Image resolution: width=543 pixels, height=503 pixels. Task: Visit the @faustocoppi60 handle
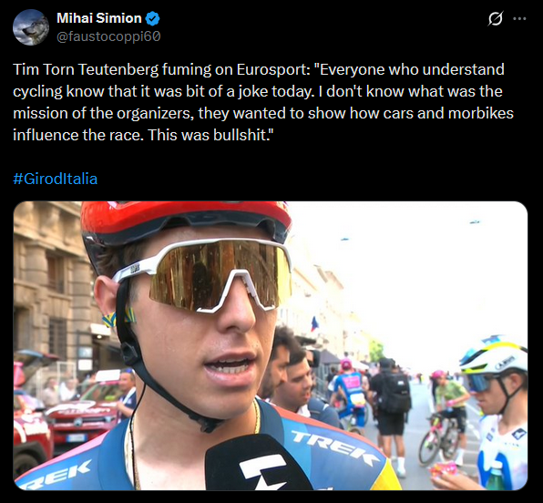tap(108, 36)
